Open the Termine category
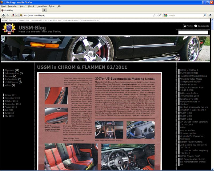The width and height of the screenshot is (214, 171). pyautogui.click(x=9, y=76)
